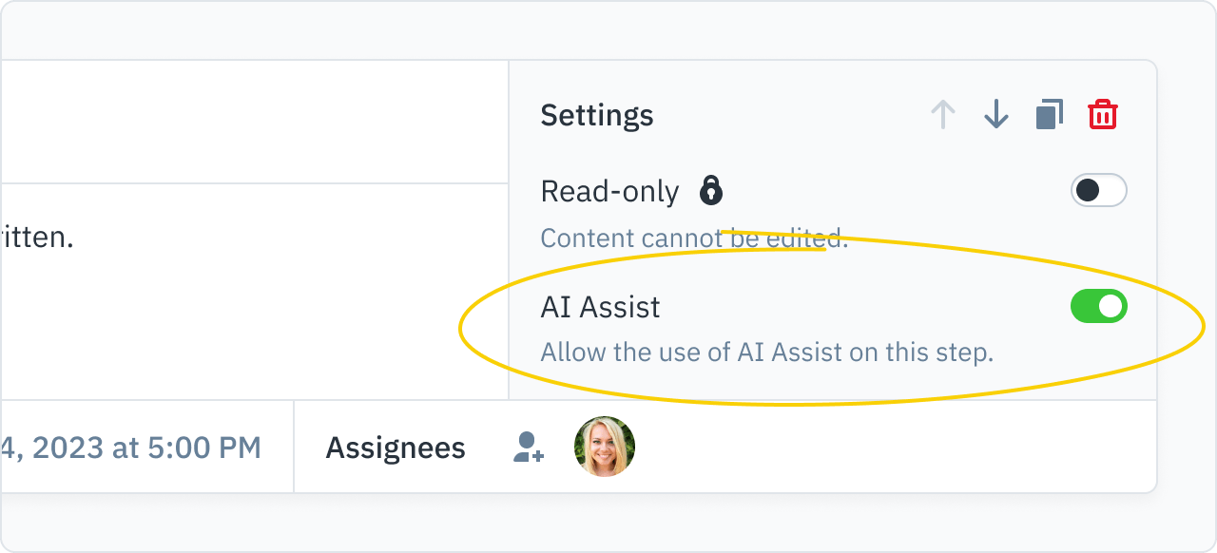Focus the empty field above the content text

[254, 122]
